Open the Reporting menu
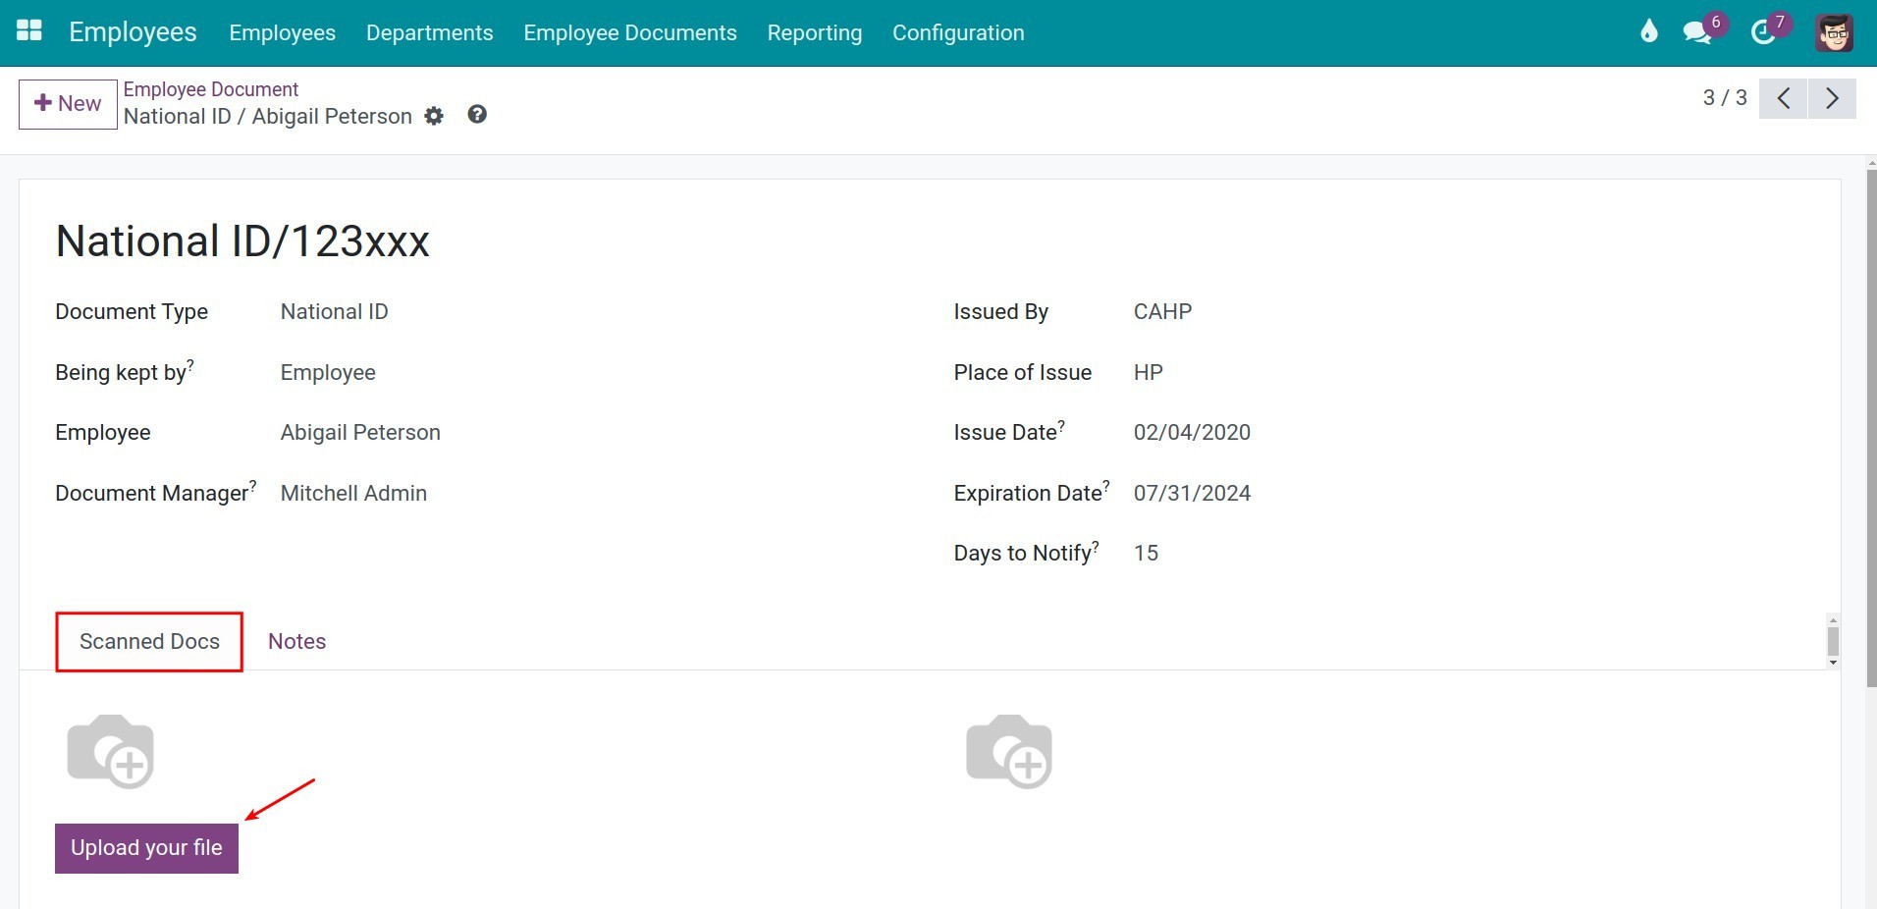The width and height of the screenshot is (1877, 909). click(x=815, y=32)
